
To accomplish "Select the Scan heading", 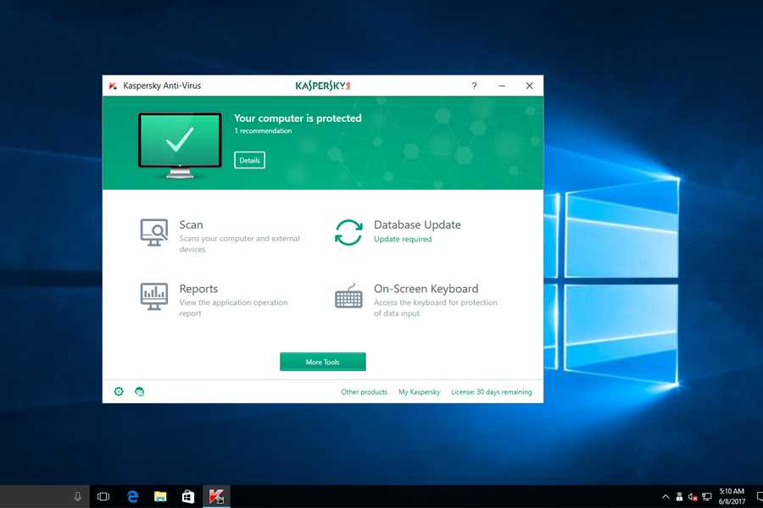I will tap(191, 224).
